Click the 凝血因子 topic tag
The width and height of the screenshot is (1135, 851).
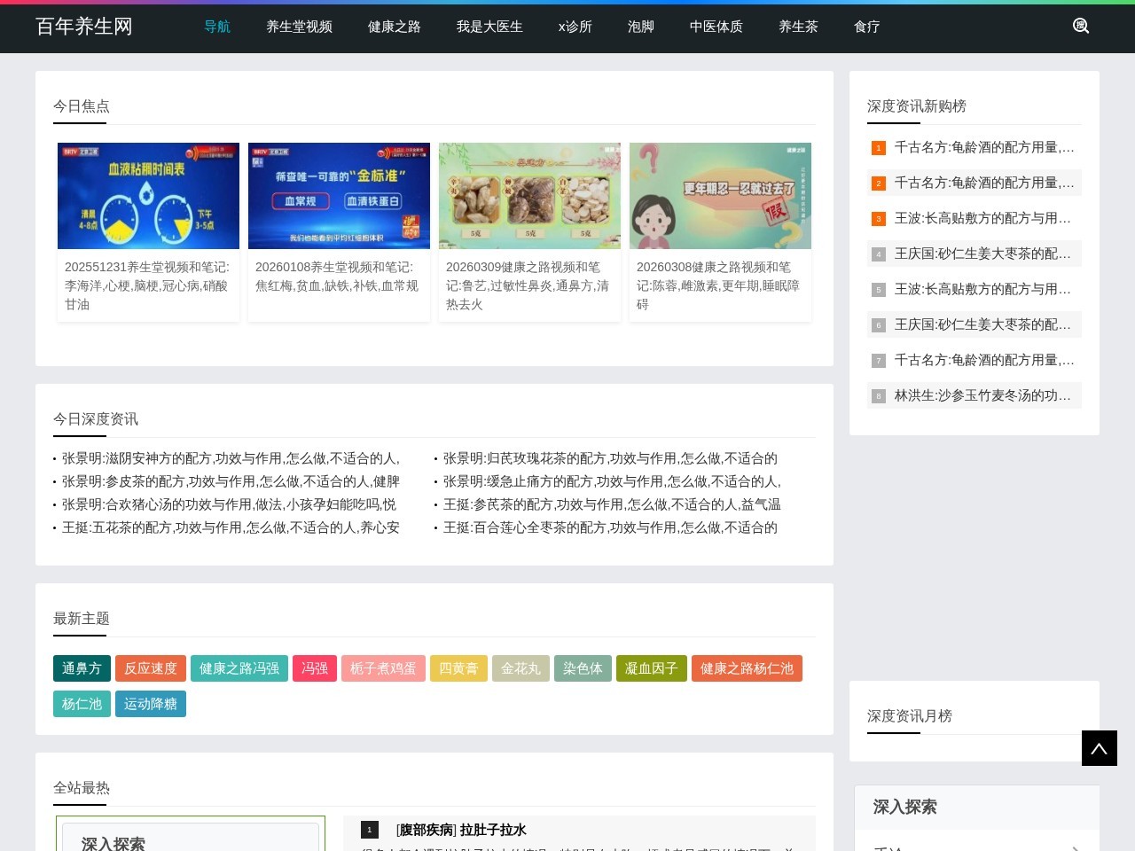(x=651, y=668)
